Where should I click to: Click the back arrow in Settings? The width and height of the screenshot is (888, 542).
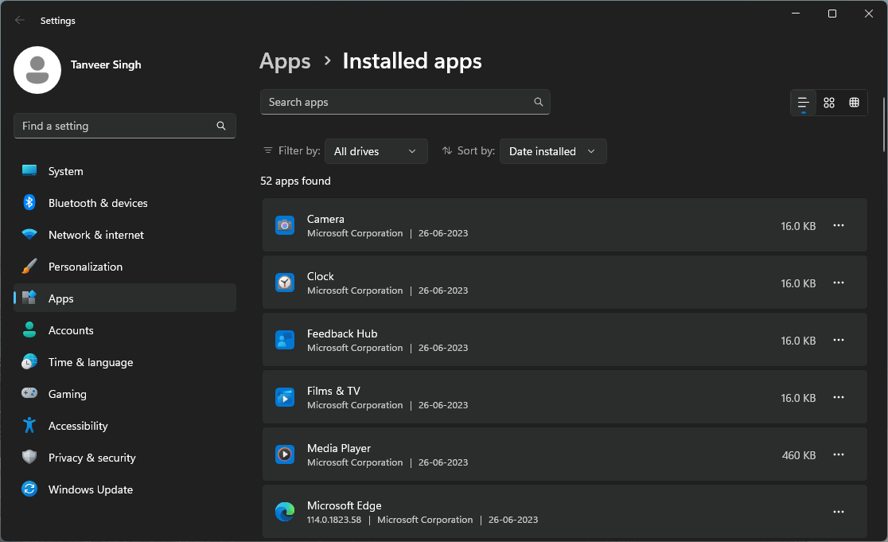pos(19,20)
